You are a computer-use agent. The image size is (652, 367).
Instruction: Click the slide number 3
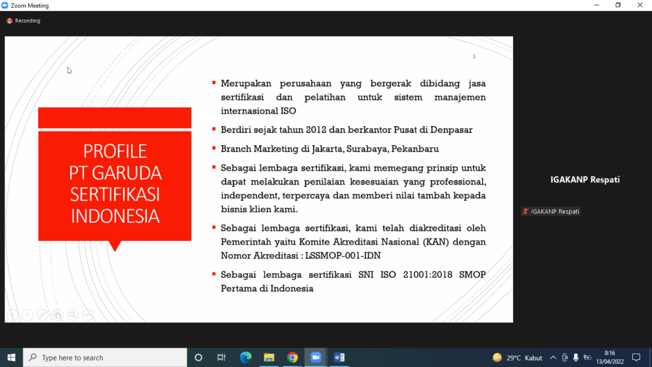pos(474,57)
